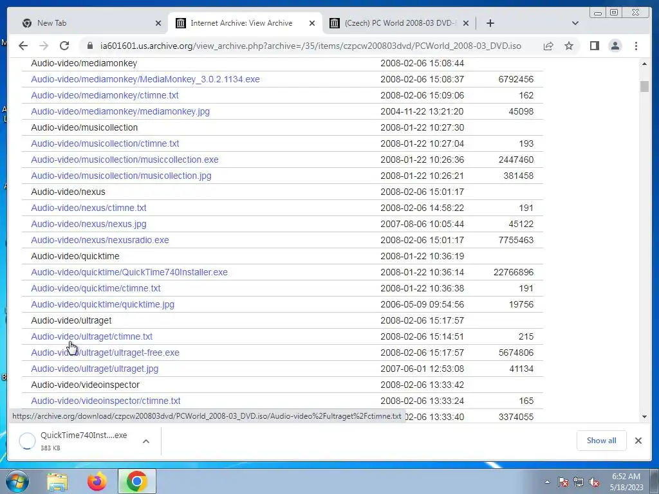Share this page via share icon
This screenshot has height=494, width=659.
pyautogui.click(x=548, y=46)
